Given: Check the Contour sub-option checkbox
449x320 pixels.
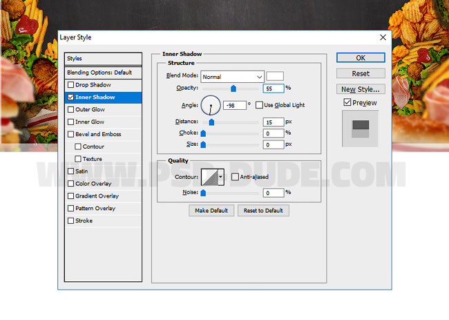Looking at the screenshot, I should click(x=78, y=147).
